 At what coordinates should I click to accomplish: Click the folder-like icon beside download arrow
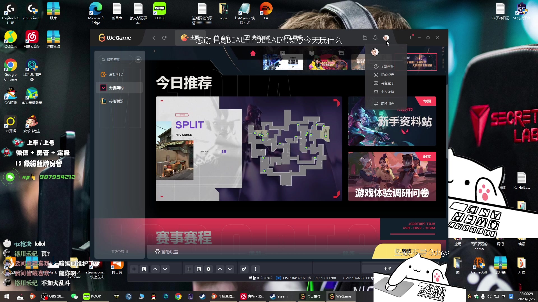(365, 37)
